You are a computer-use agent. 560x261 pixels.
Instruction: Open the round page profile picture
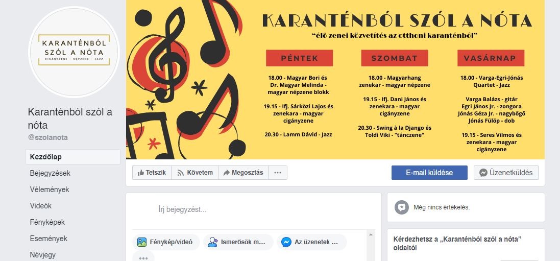[74, 52]
